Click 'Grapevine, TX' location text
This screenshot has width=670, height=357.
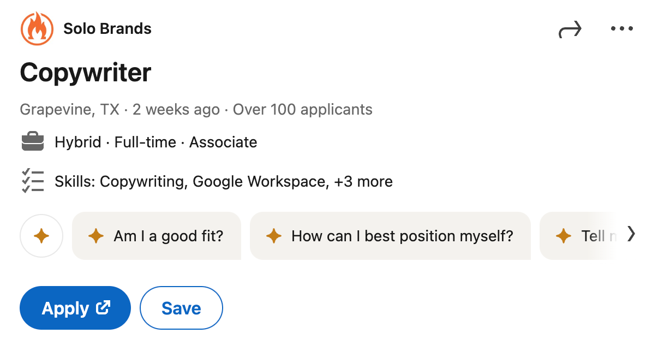pyautogui.click(x=68, y=109)
